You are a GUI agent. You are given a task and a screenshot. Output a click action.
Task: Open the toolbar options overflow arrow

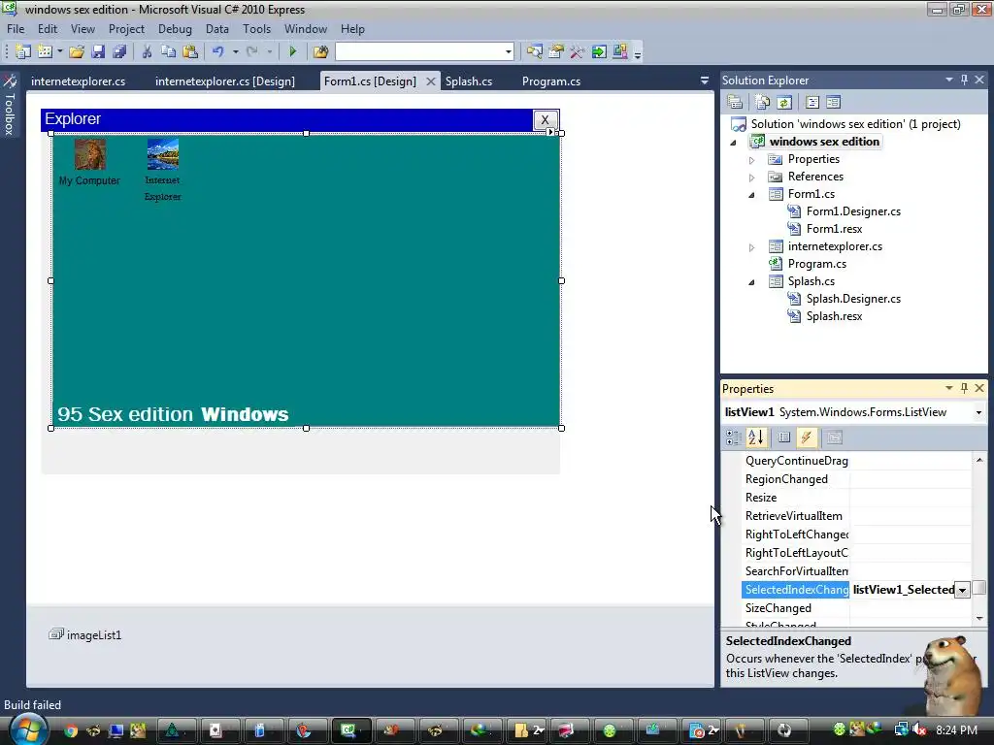click(x=638, y=54)
